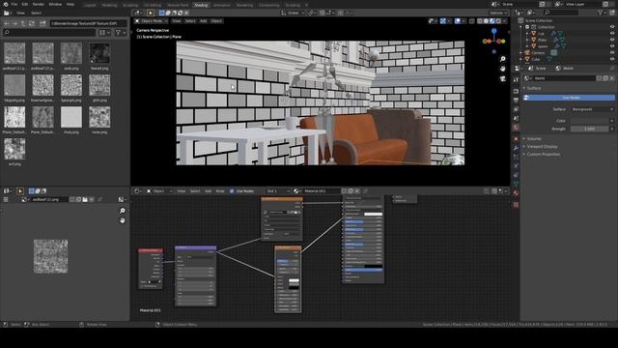Open the Material properties tab

(x=516, y=193)
